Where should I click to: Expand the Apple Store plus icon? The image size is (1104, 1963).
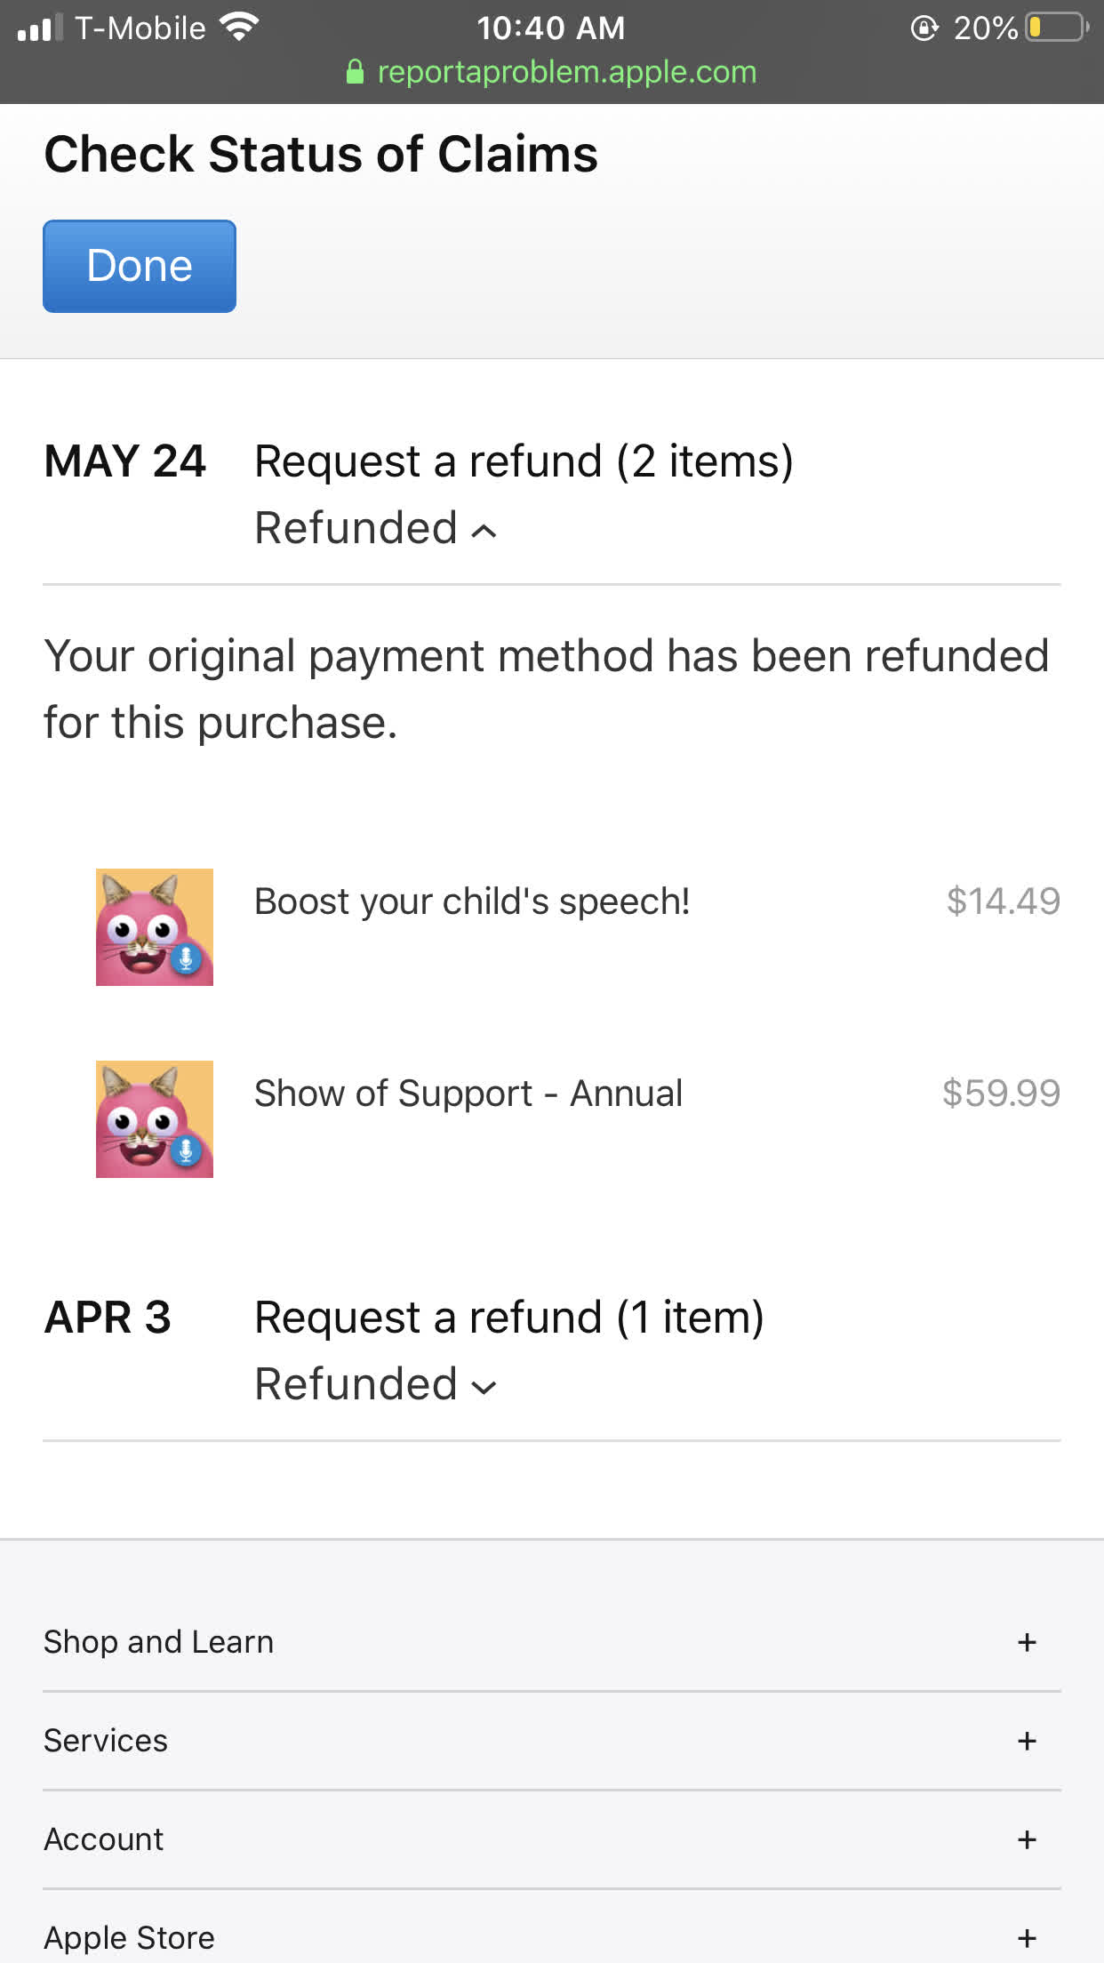1027,1938
